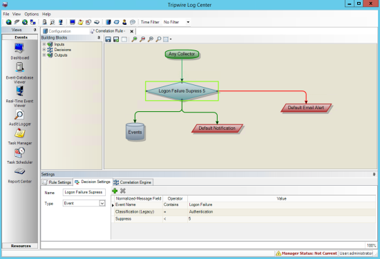Zoom out on the rule canvas
Screen dimensions: 380x259
click(x=142, y=39)
